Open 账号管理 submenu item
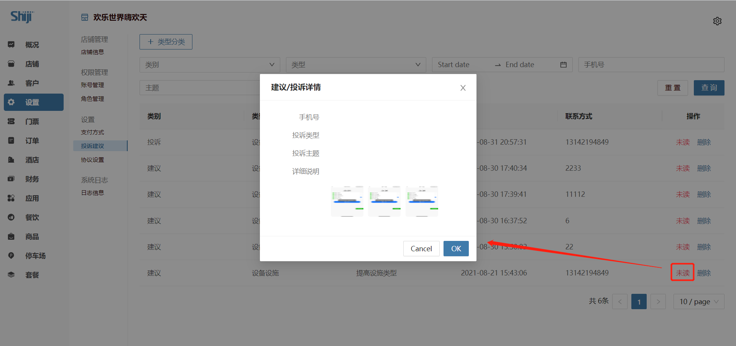Viewport: 736px width, 346px height. point(92,85)
